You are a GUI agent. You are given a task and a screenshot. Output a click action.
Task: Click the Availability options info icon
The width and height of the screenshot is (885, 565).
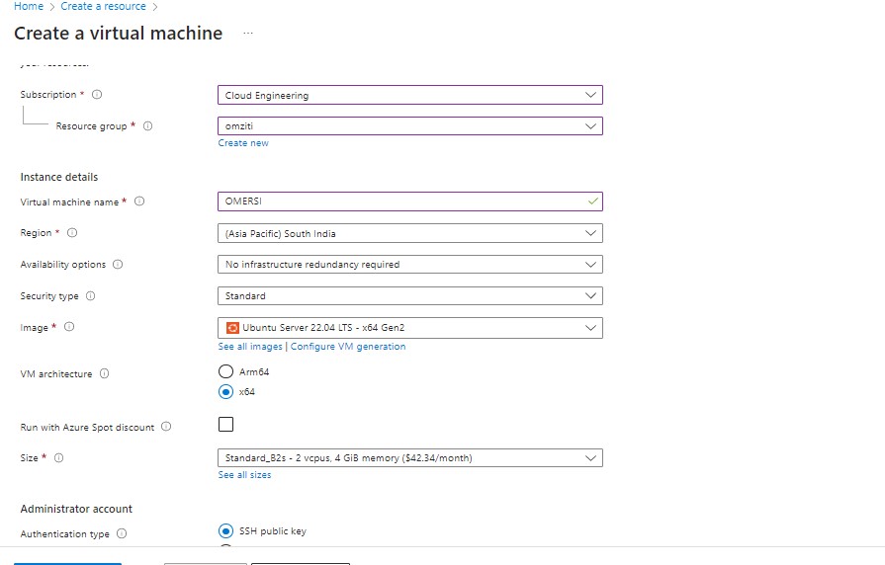point(118,265)
